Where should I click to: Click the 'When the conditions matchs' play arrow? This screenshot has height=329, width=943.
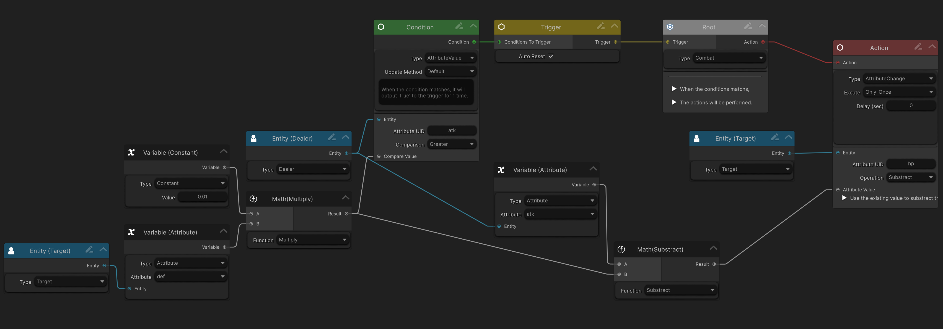674,89
